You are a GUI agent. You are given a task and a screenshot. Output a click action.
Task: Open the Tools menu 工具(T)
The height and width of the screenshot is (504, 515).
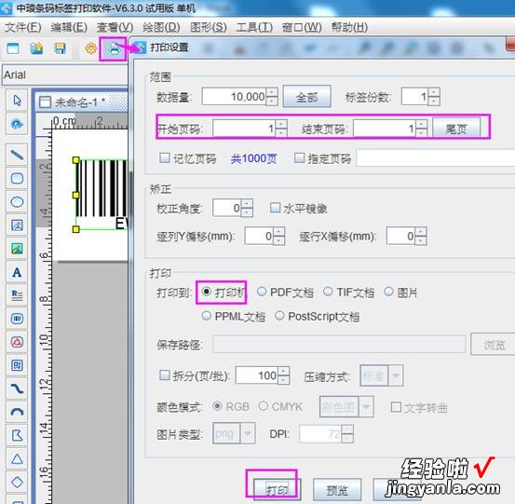[x=254, y=27]
